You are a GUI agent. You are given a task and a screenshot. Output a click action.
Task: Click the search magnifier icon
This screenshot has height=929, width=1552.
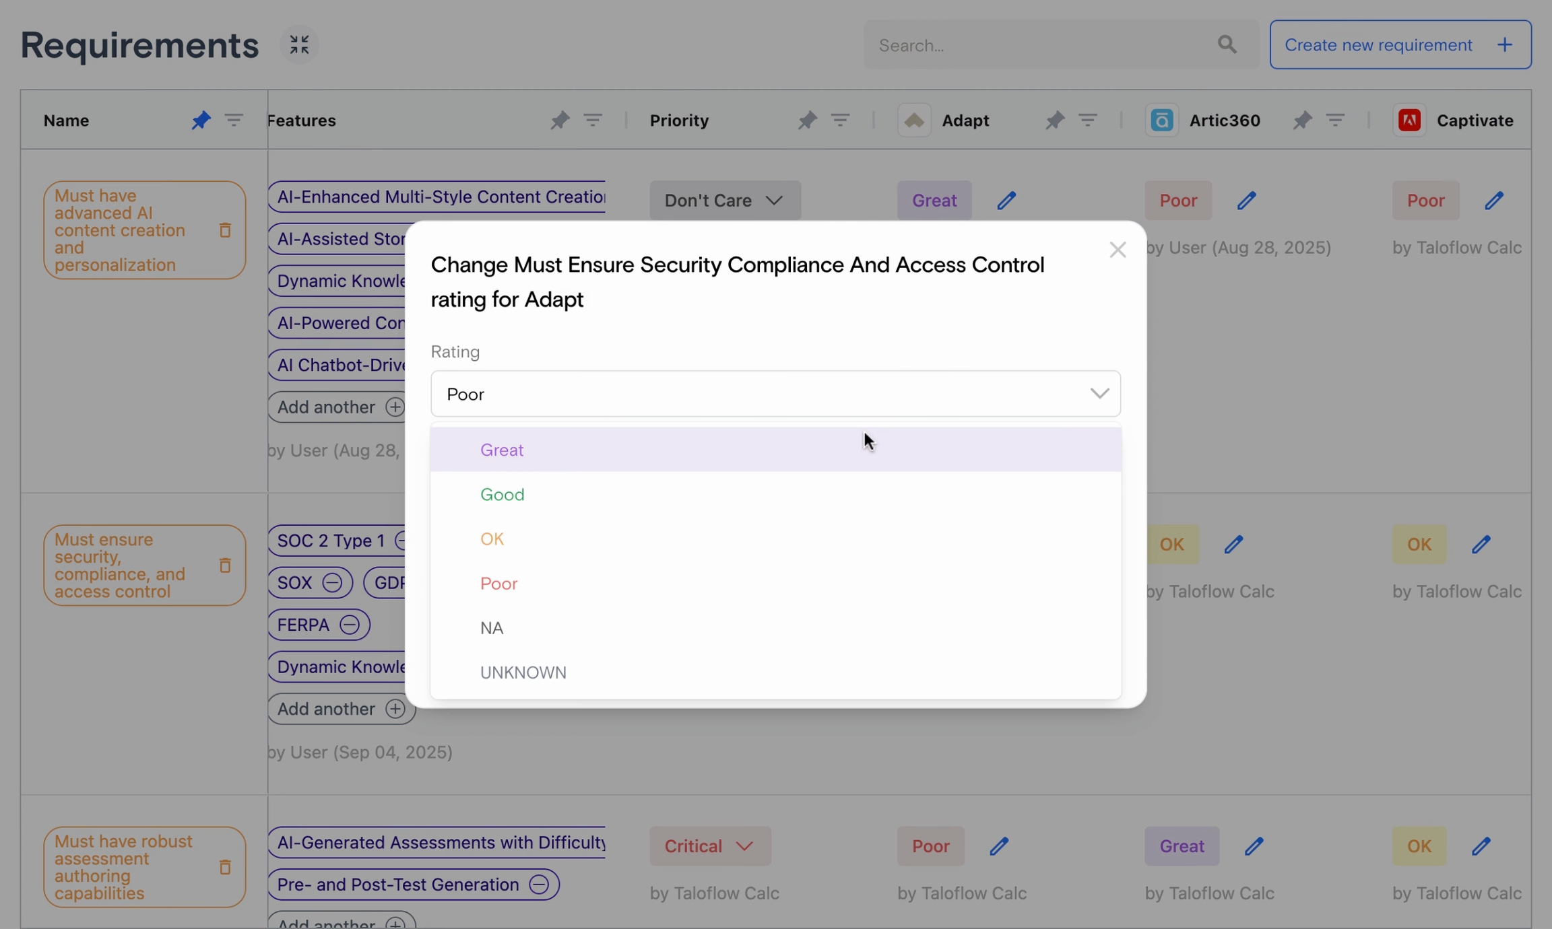(x=1227, y=45)
